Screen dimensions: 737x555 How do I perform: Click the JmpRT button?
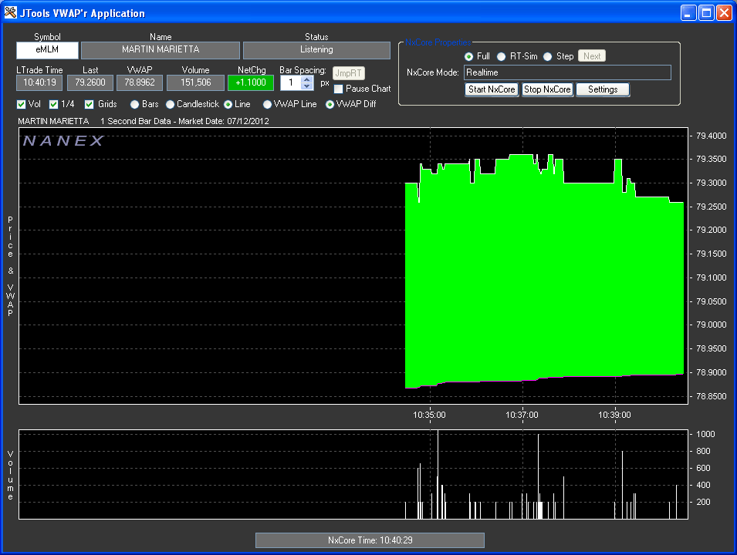(x=348, y=73)
